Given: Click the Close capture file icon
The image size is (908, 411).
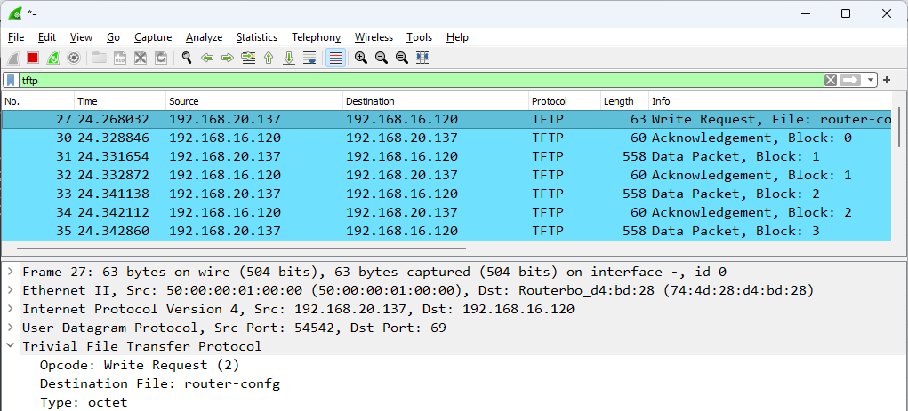Looking at the screenshot, I should pos(141,58).
